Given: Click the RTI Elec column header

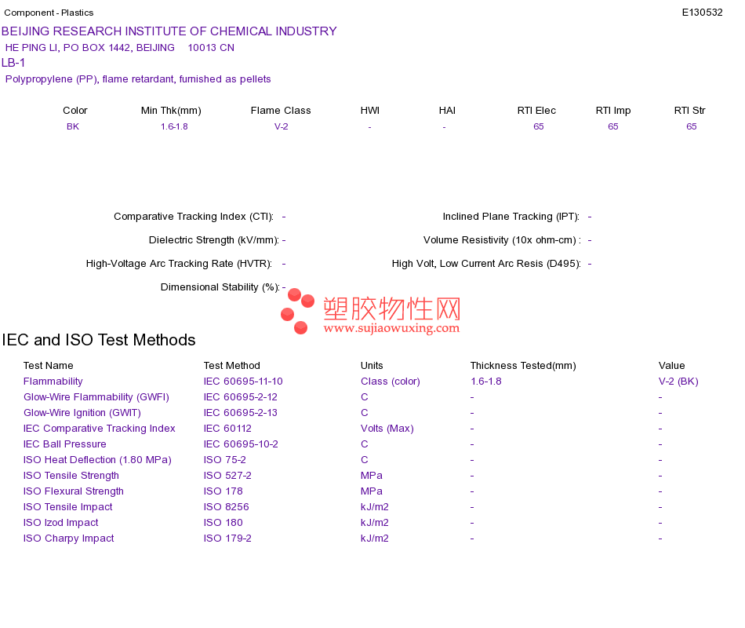Looking at the screenshot, I should [536, 111].
